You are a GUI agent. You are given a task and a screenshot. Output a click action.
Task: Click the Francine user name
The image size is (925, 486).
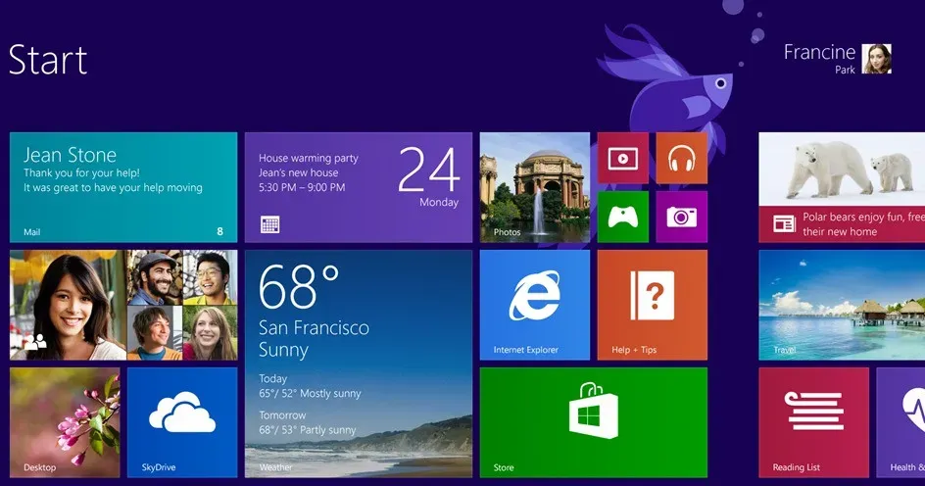point(819,52)
